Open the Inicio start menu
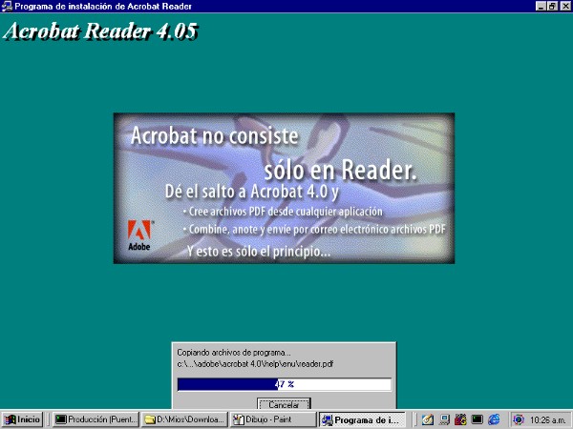The width and height of the screenshot is (573, 429). click(23, 419)
